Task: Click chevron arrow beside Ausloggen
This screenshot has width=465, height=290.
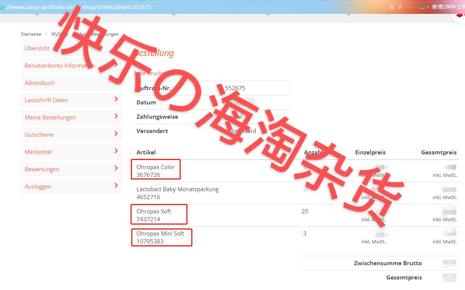Action: (116, 186)
